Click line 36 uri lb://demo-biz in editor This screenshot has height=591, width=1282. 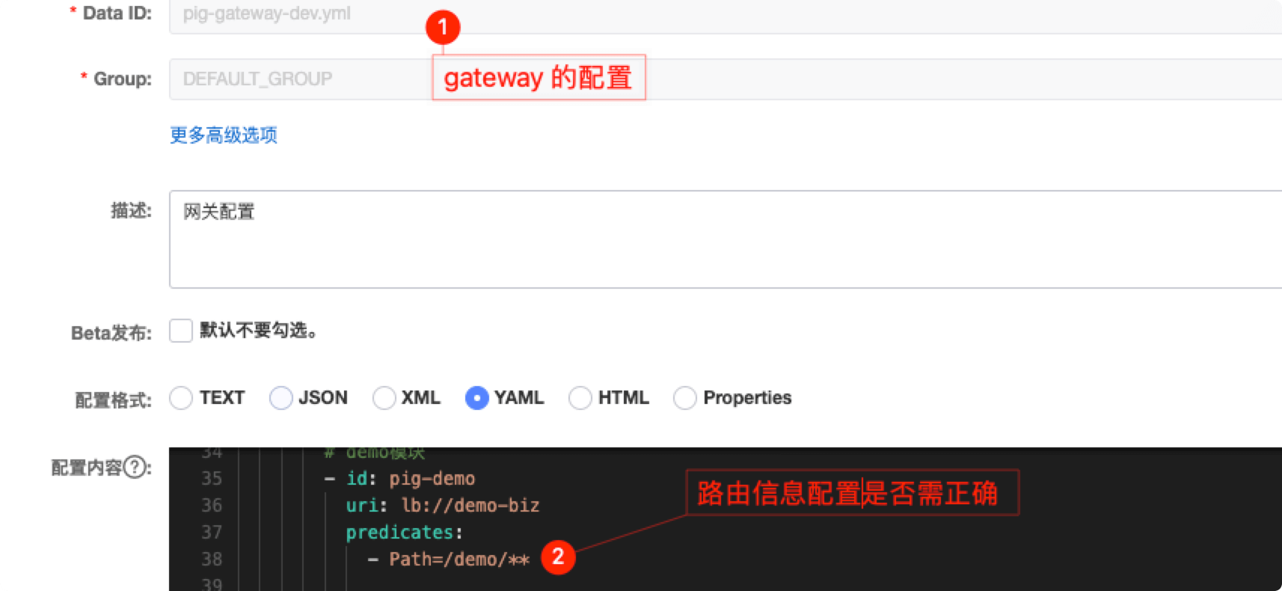click(x=442, y=506)
